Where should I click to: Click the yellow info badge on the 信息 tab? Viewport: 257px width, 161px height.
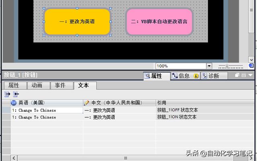[196, 76]
